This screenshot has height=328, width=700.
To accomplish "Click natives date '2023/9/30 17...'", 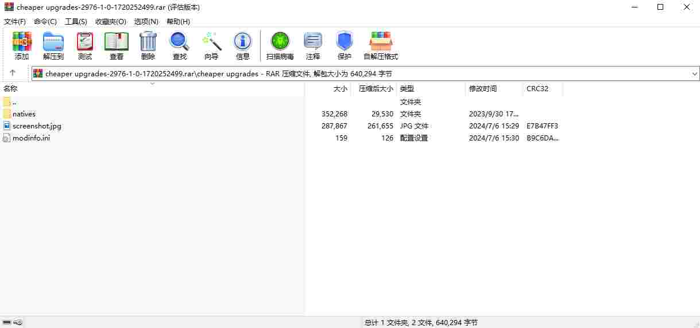I will (x=494, y=114).
